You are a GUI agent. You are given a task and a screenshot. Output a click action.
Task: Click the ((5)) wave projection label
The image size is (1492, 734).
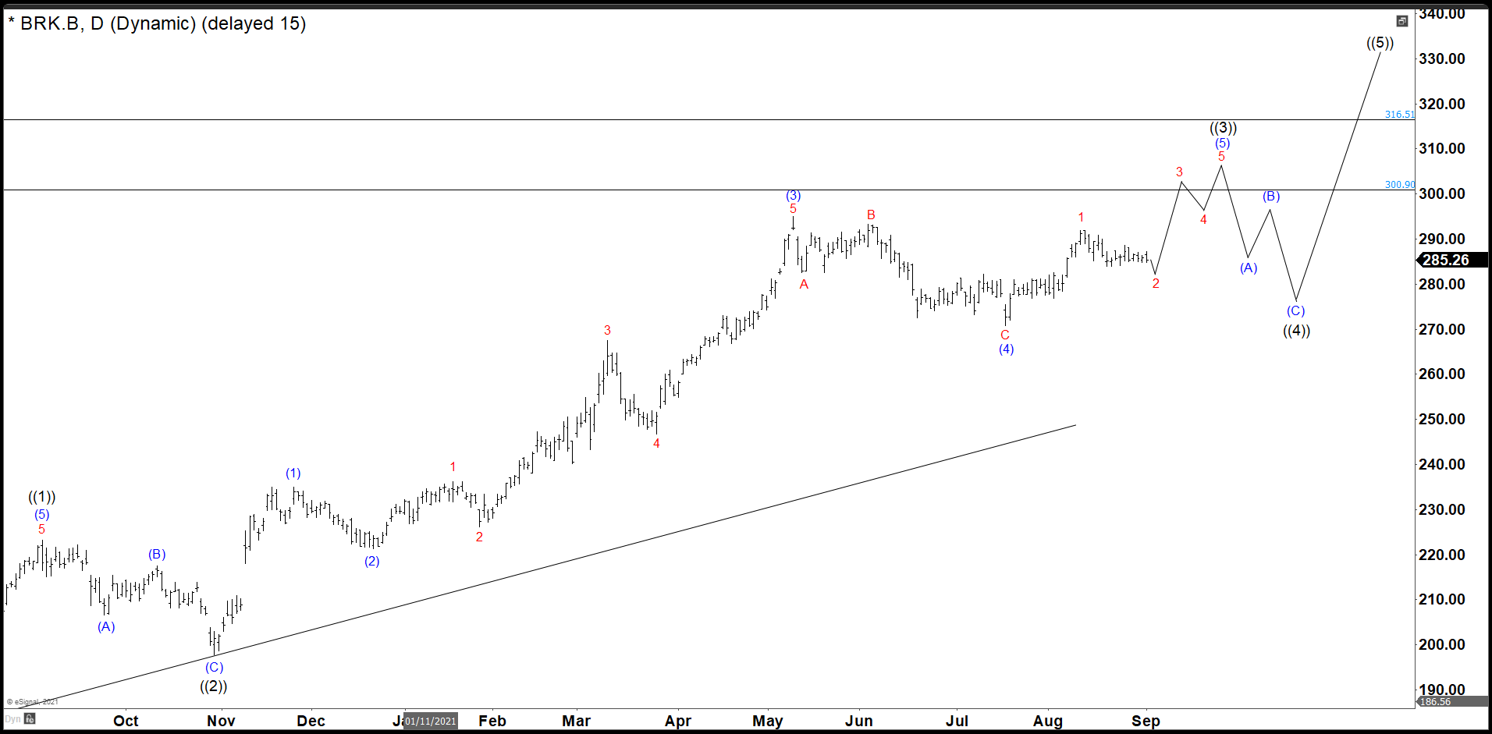coord(1381,43)
